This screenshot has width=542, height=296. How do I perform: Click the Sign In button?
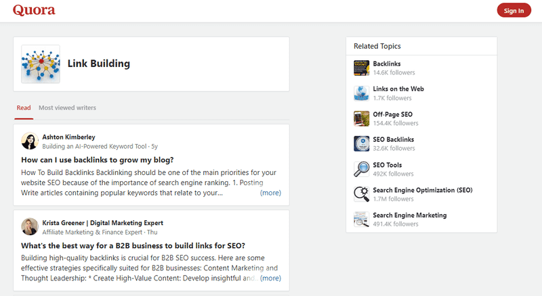click(x=514, y=10)
